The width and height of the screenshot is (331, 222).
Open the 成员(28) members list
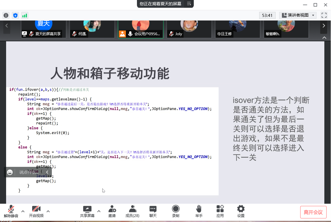133,211
